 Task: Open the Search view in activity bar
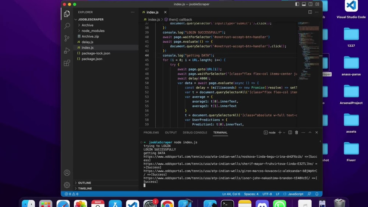pos(67,26)
